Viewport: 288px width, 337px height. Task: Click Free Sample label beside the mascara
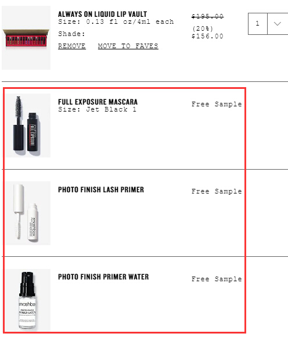pos(217,104)
